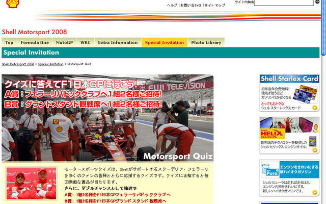Click the Shell pecten logo
The height and width of the screenshot is (204, 326).
pyautogui.click(x=13, y=4)
